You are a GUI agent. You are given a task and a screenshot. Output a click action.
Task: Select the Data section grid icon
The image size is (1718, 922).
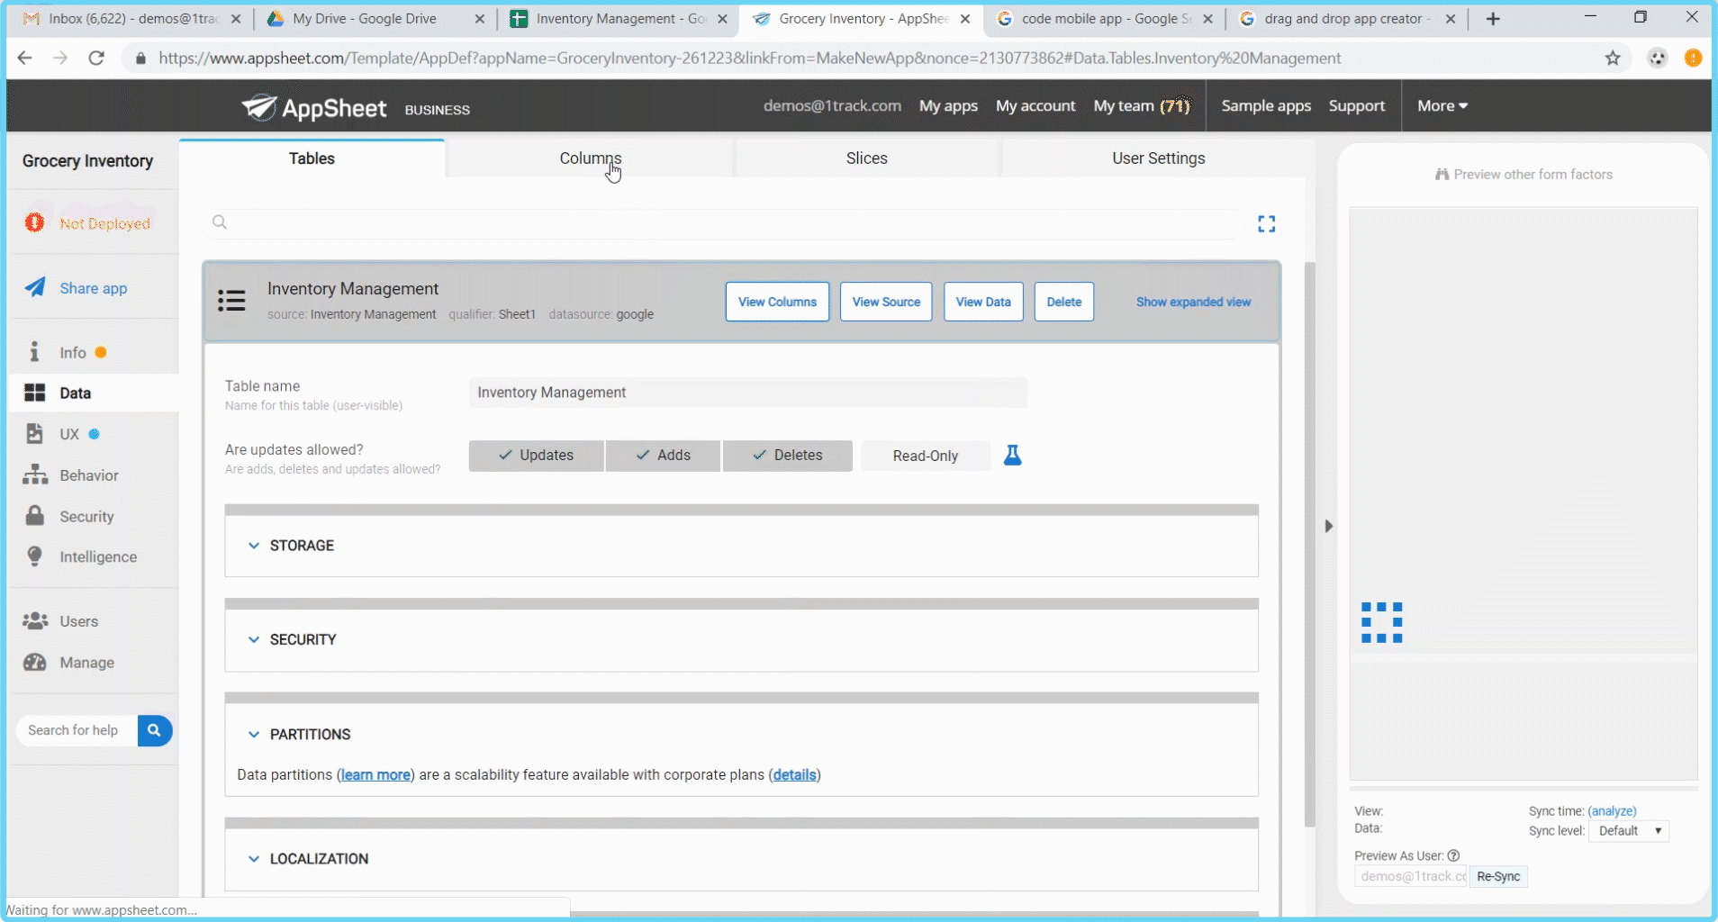(34, 393)
